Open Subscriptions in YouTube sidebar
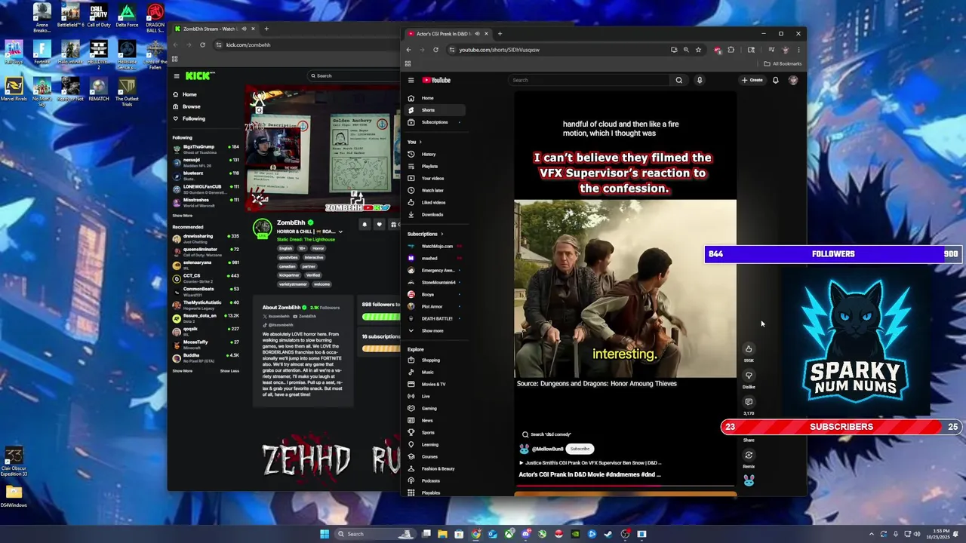The width and height of the screenshot is (966, 543). pyautogui.click(x=434, y=122)
